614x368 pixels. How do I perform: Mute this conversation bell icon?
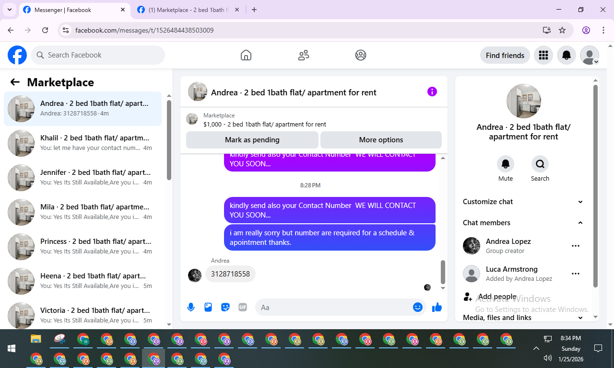(506, 164)
